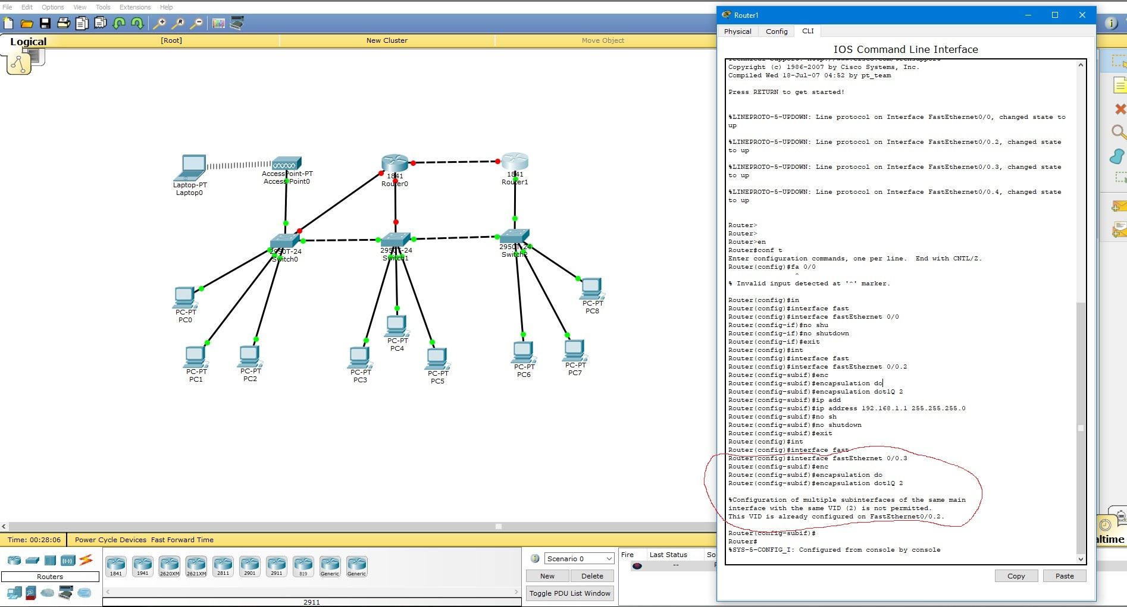This screenshot has width=1127, height=607.
Task: Switch to the Config tab in Router1
Action: click(x=777, y=32)
